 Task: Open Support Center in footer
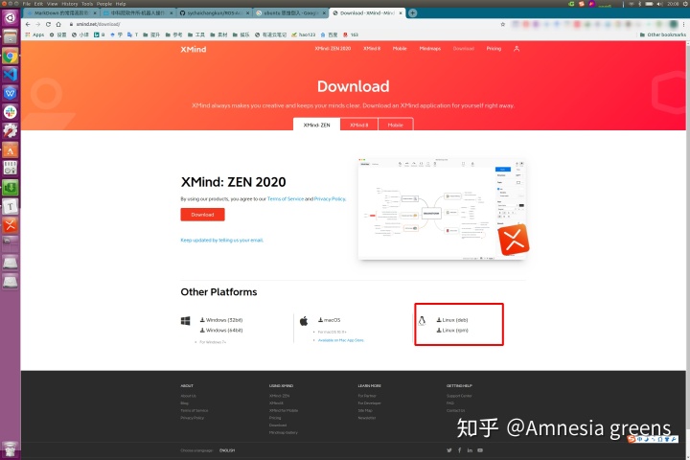click(x=459, y=396)
